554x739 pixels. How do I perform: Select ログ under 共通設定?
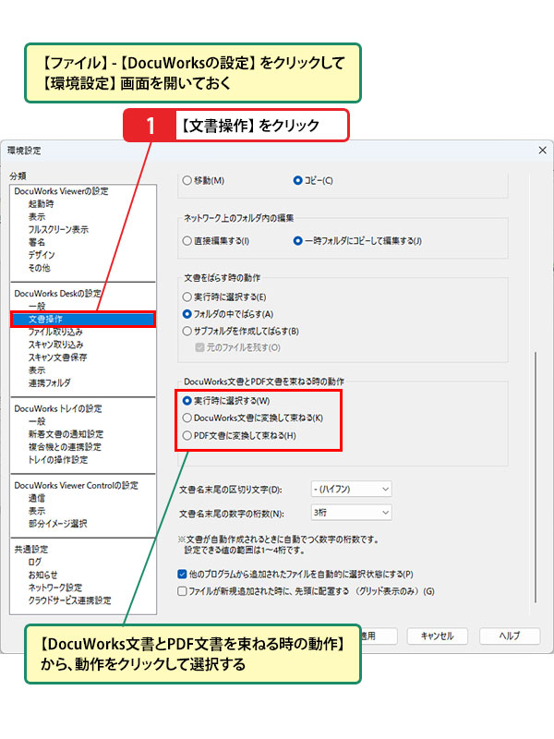pyautogui.click(x=35, y=562)
